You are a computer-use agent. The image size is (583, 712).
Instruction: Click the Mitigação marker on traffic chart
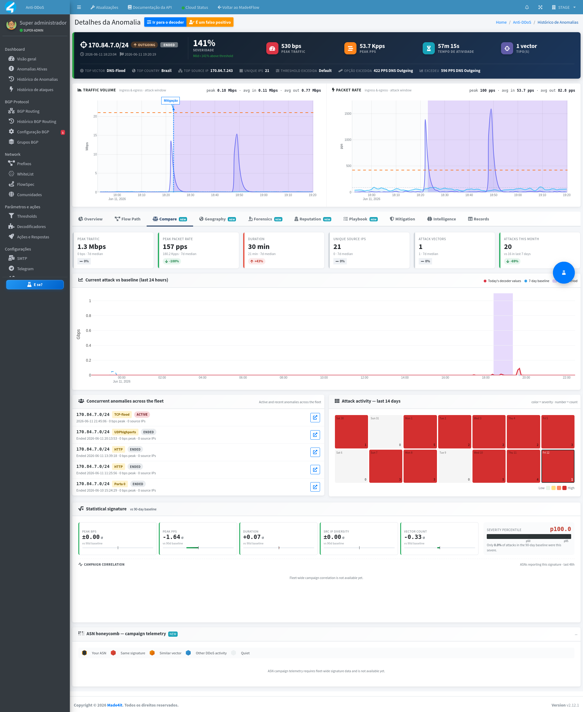click(171, 101)
